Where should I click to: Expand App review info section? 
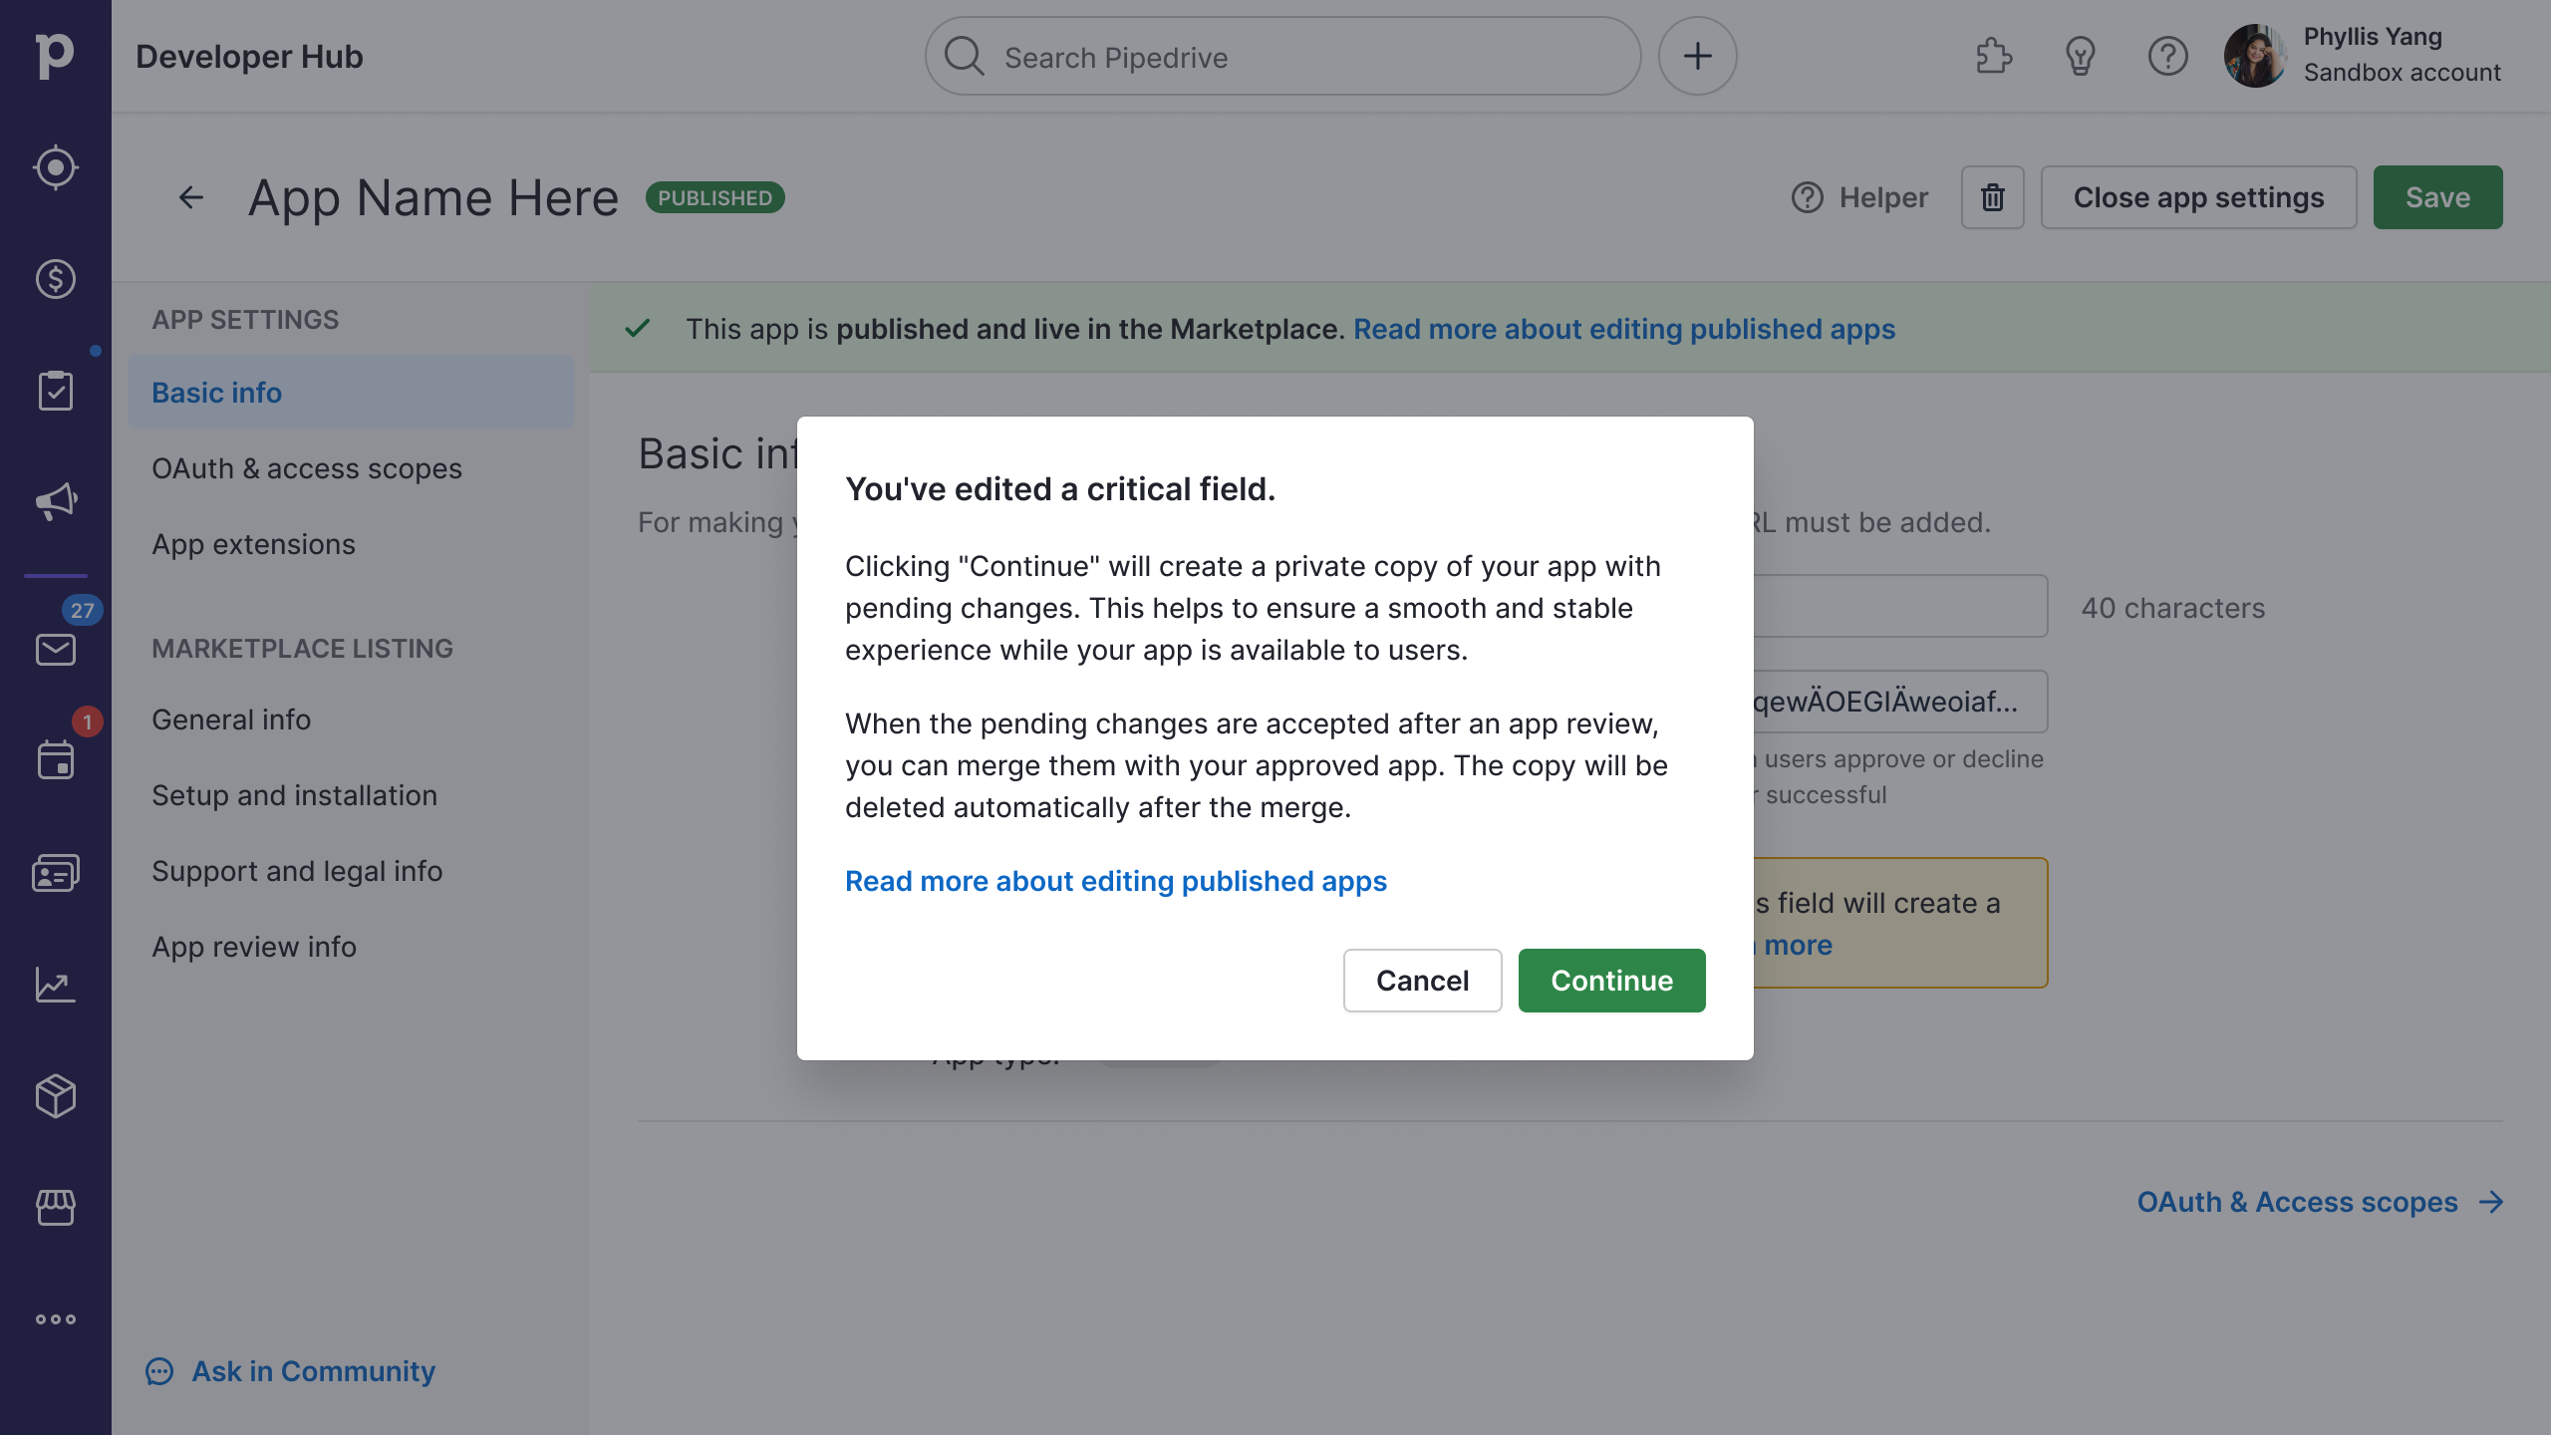tap(254, 946)
